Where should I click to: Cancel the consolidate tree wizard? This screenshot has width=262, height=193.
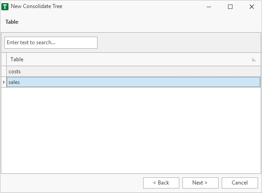(x=240, y=183)
